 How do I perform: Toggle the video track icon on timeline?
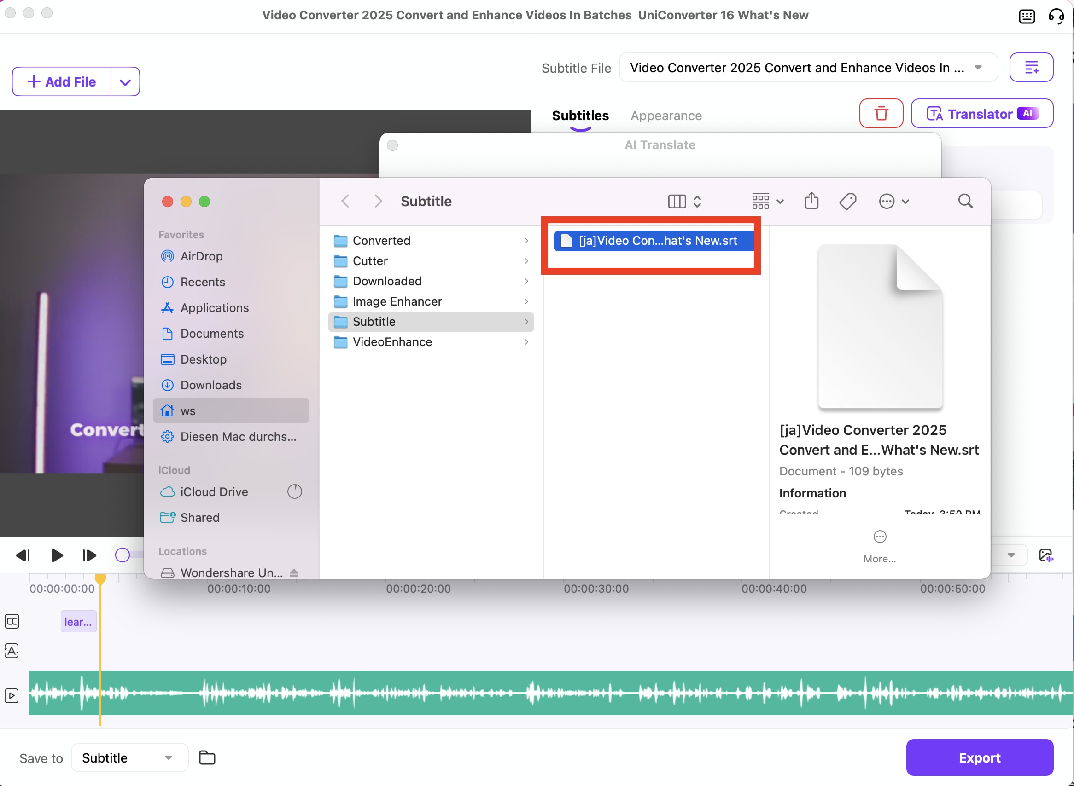[12, 696]
